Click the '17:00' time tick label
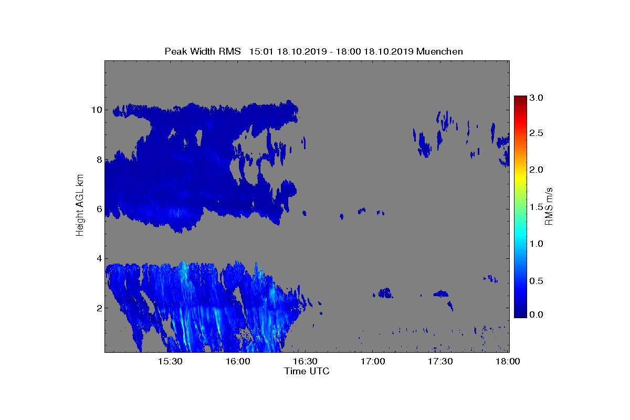This screenshot has width=630, height=420. click(x=373, y=362)
